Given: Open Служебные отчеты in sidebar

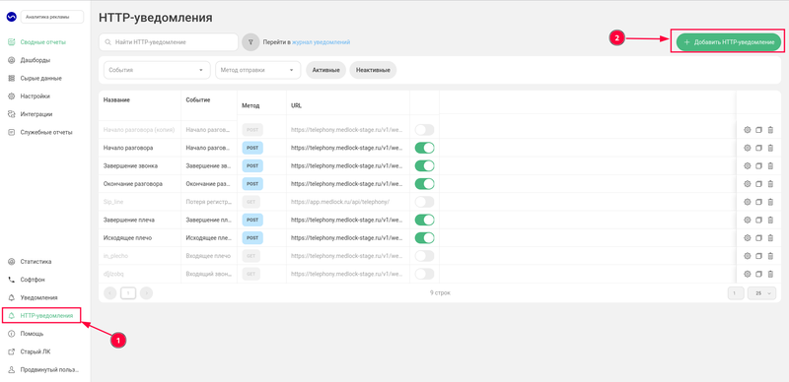Looking at the screenshot, I should 46,132.
